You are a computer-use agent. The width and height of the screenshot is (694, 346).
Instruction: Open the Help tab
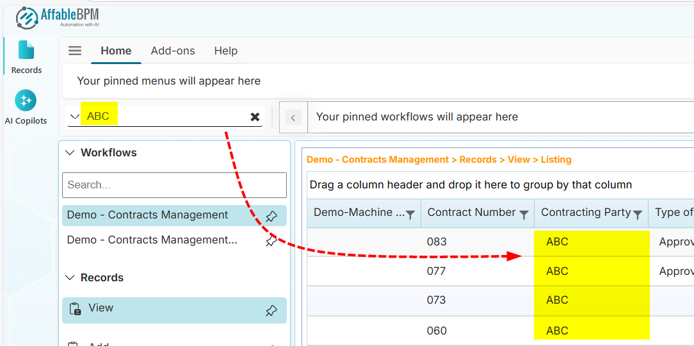pos(225,51)
